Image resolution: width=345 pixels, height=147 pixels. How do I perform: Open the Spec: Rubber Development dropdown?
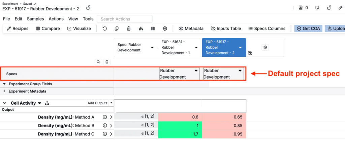(x=152, y=48)
